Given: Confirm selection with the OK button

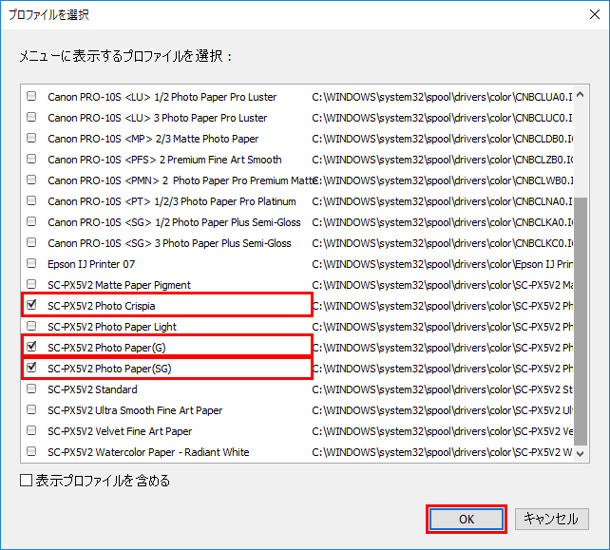Looking at the screenshot, I should click(467, 519).
